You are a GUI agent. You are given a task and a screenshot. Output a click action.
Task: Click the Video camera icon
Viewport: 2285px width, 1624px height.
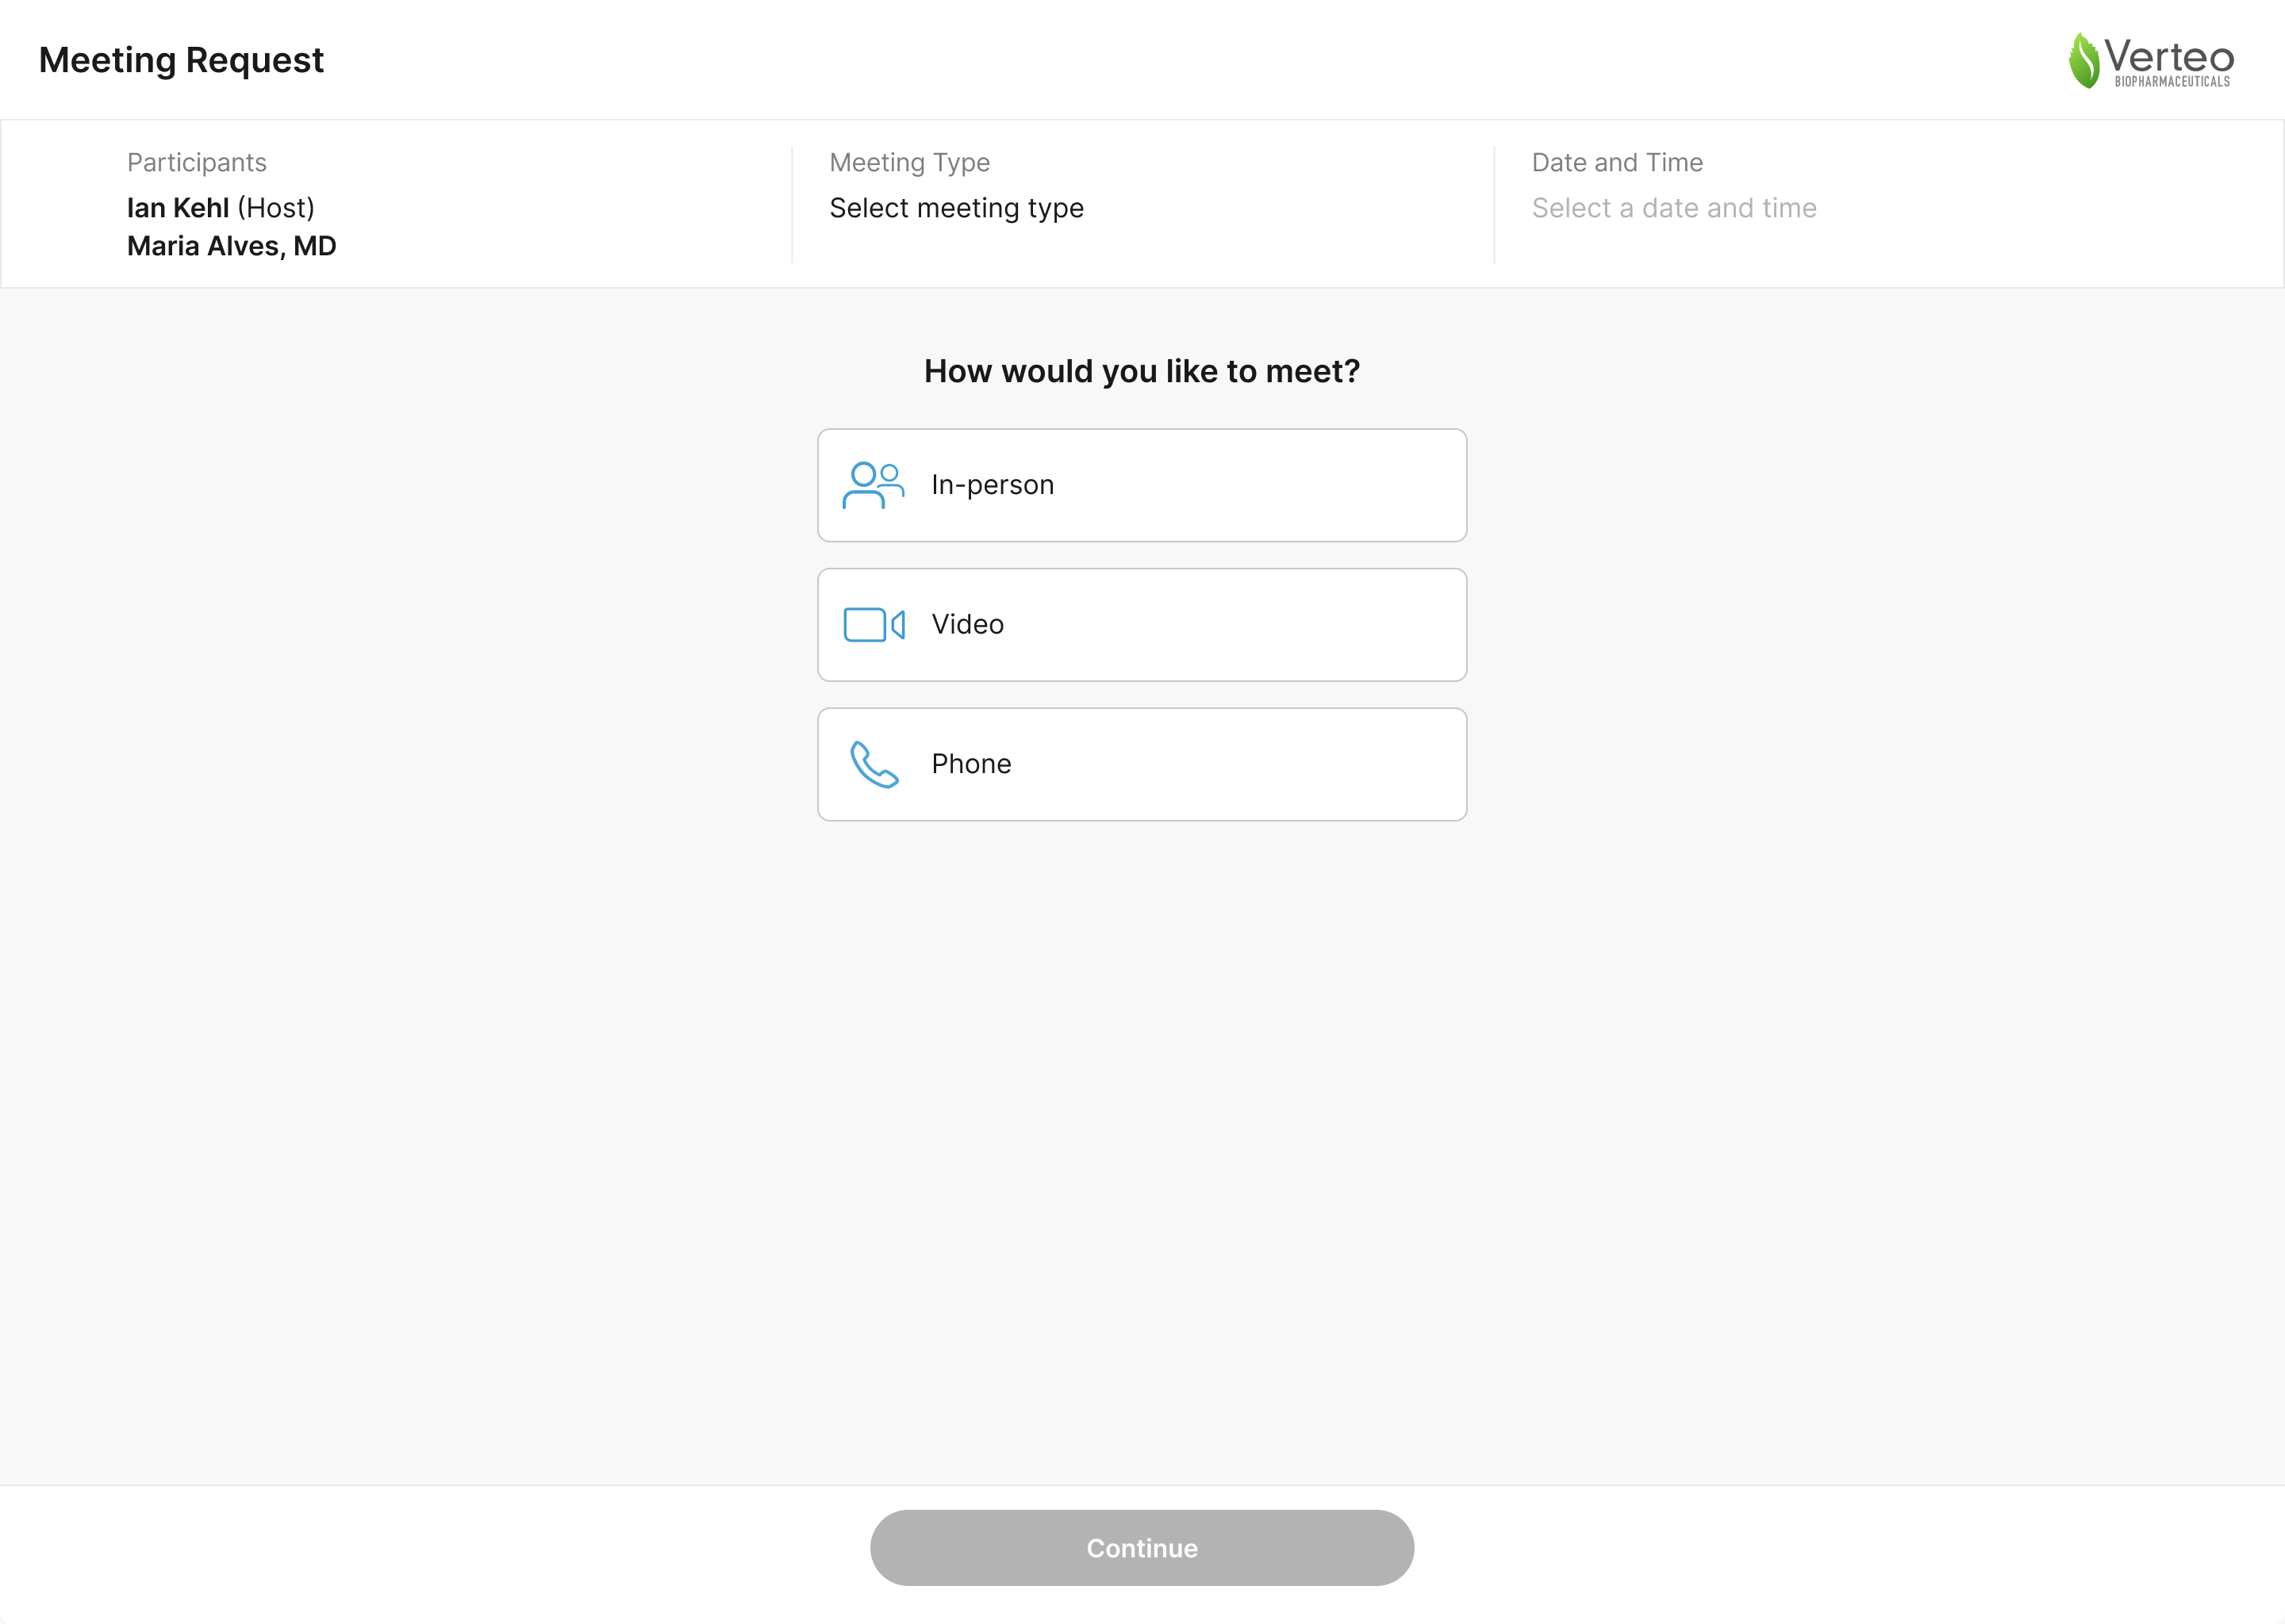pyautogui.click(x=874, y=625)
